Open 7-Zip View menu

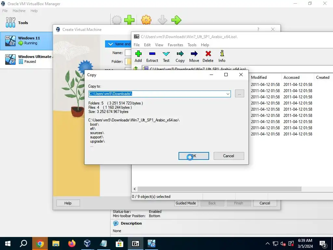(159, 45)
